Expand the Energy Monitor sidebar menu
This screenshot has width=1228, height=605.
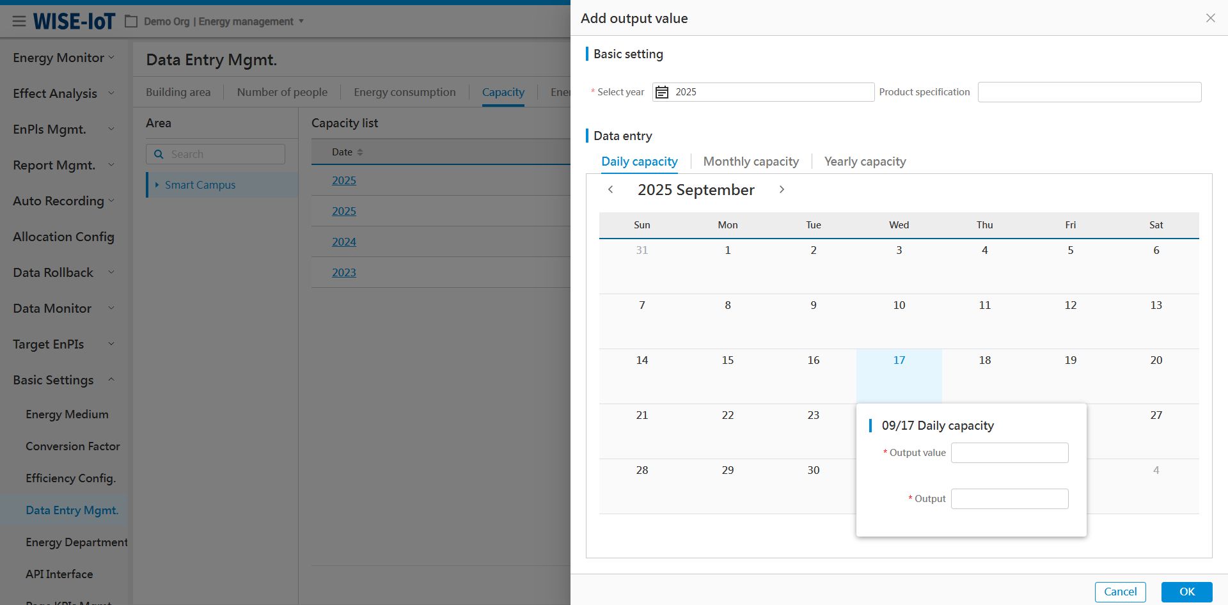click(x=111, y=58)
